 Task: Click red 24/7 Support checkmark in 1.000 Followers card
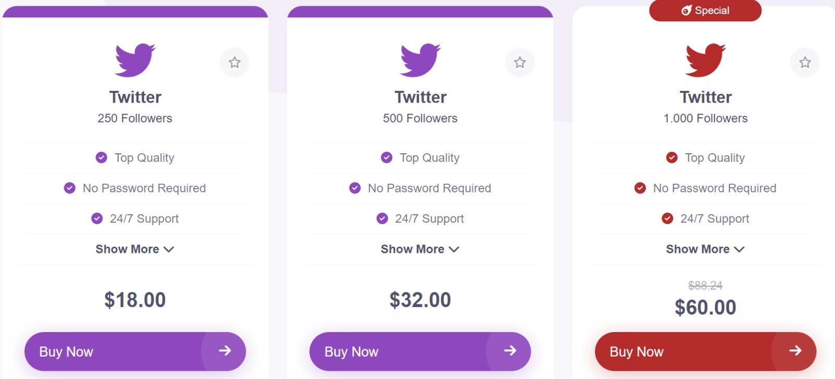667,218
